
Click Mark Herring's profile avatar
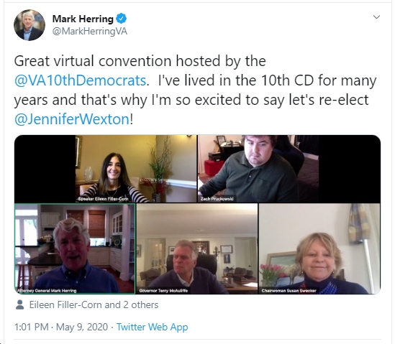pos(29,25)
